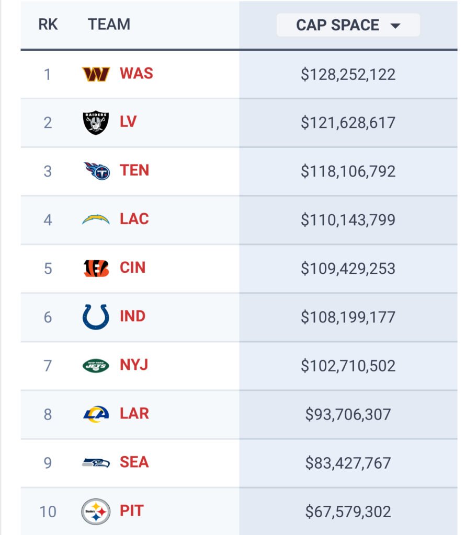The image size is (466, 535).
Task: Click the Colts horseshoe logo
Action: click(96, 317)
